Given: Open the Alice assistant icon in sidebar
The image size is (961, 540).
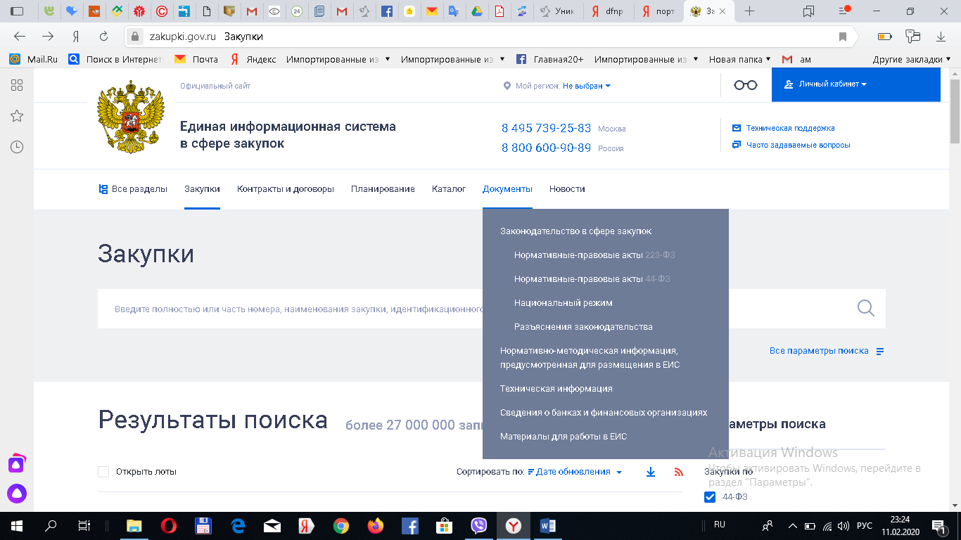Looking at the screenshot, I should click(x=17, y=494).
